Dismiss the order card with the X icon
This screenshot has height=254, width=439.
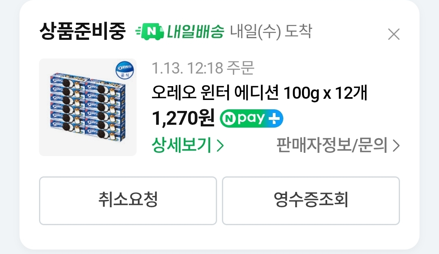[x=393, y=34]
